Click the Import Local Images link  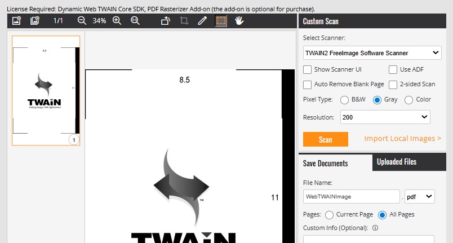click(402, 139)
